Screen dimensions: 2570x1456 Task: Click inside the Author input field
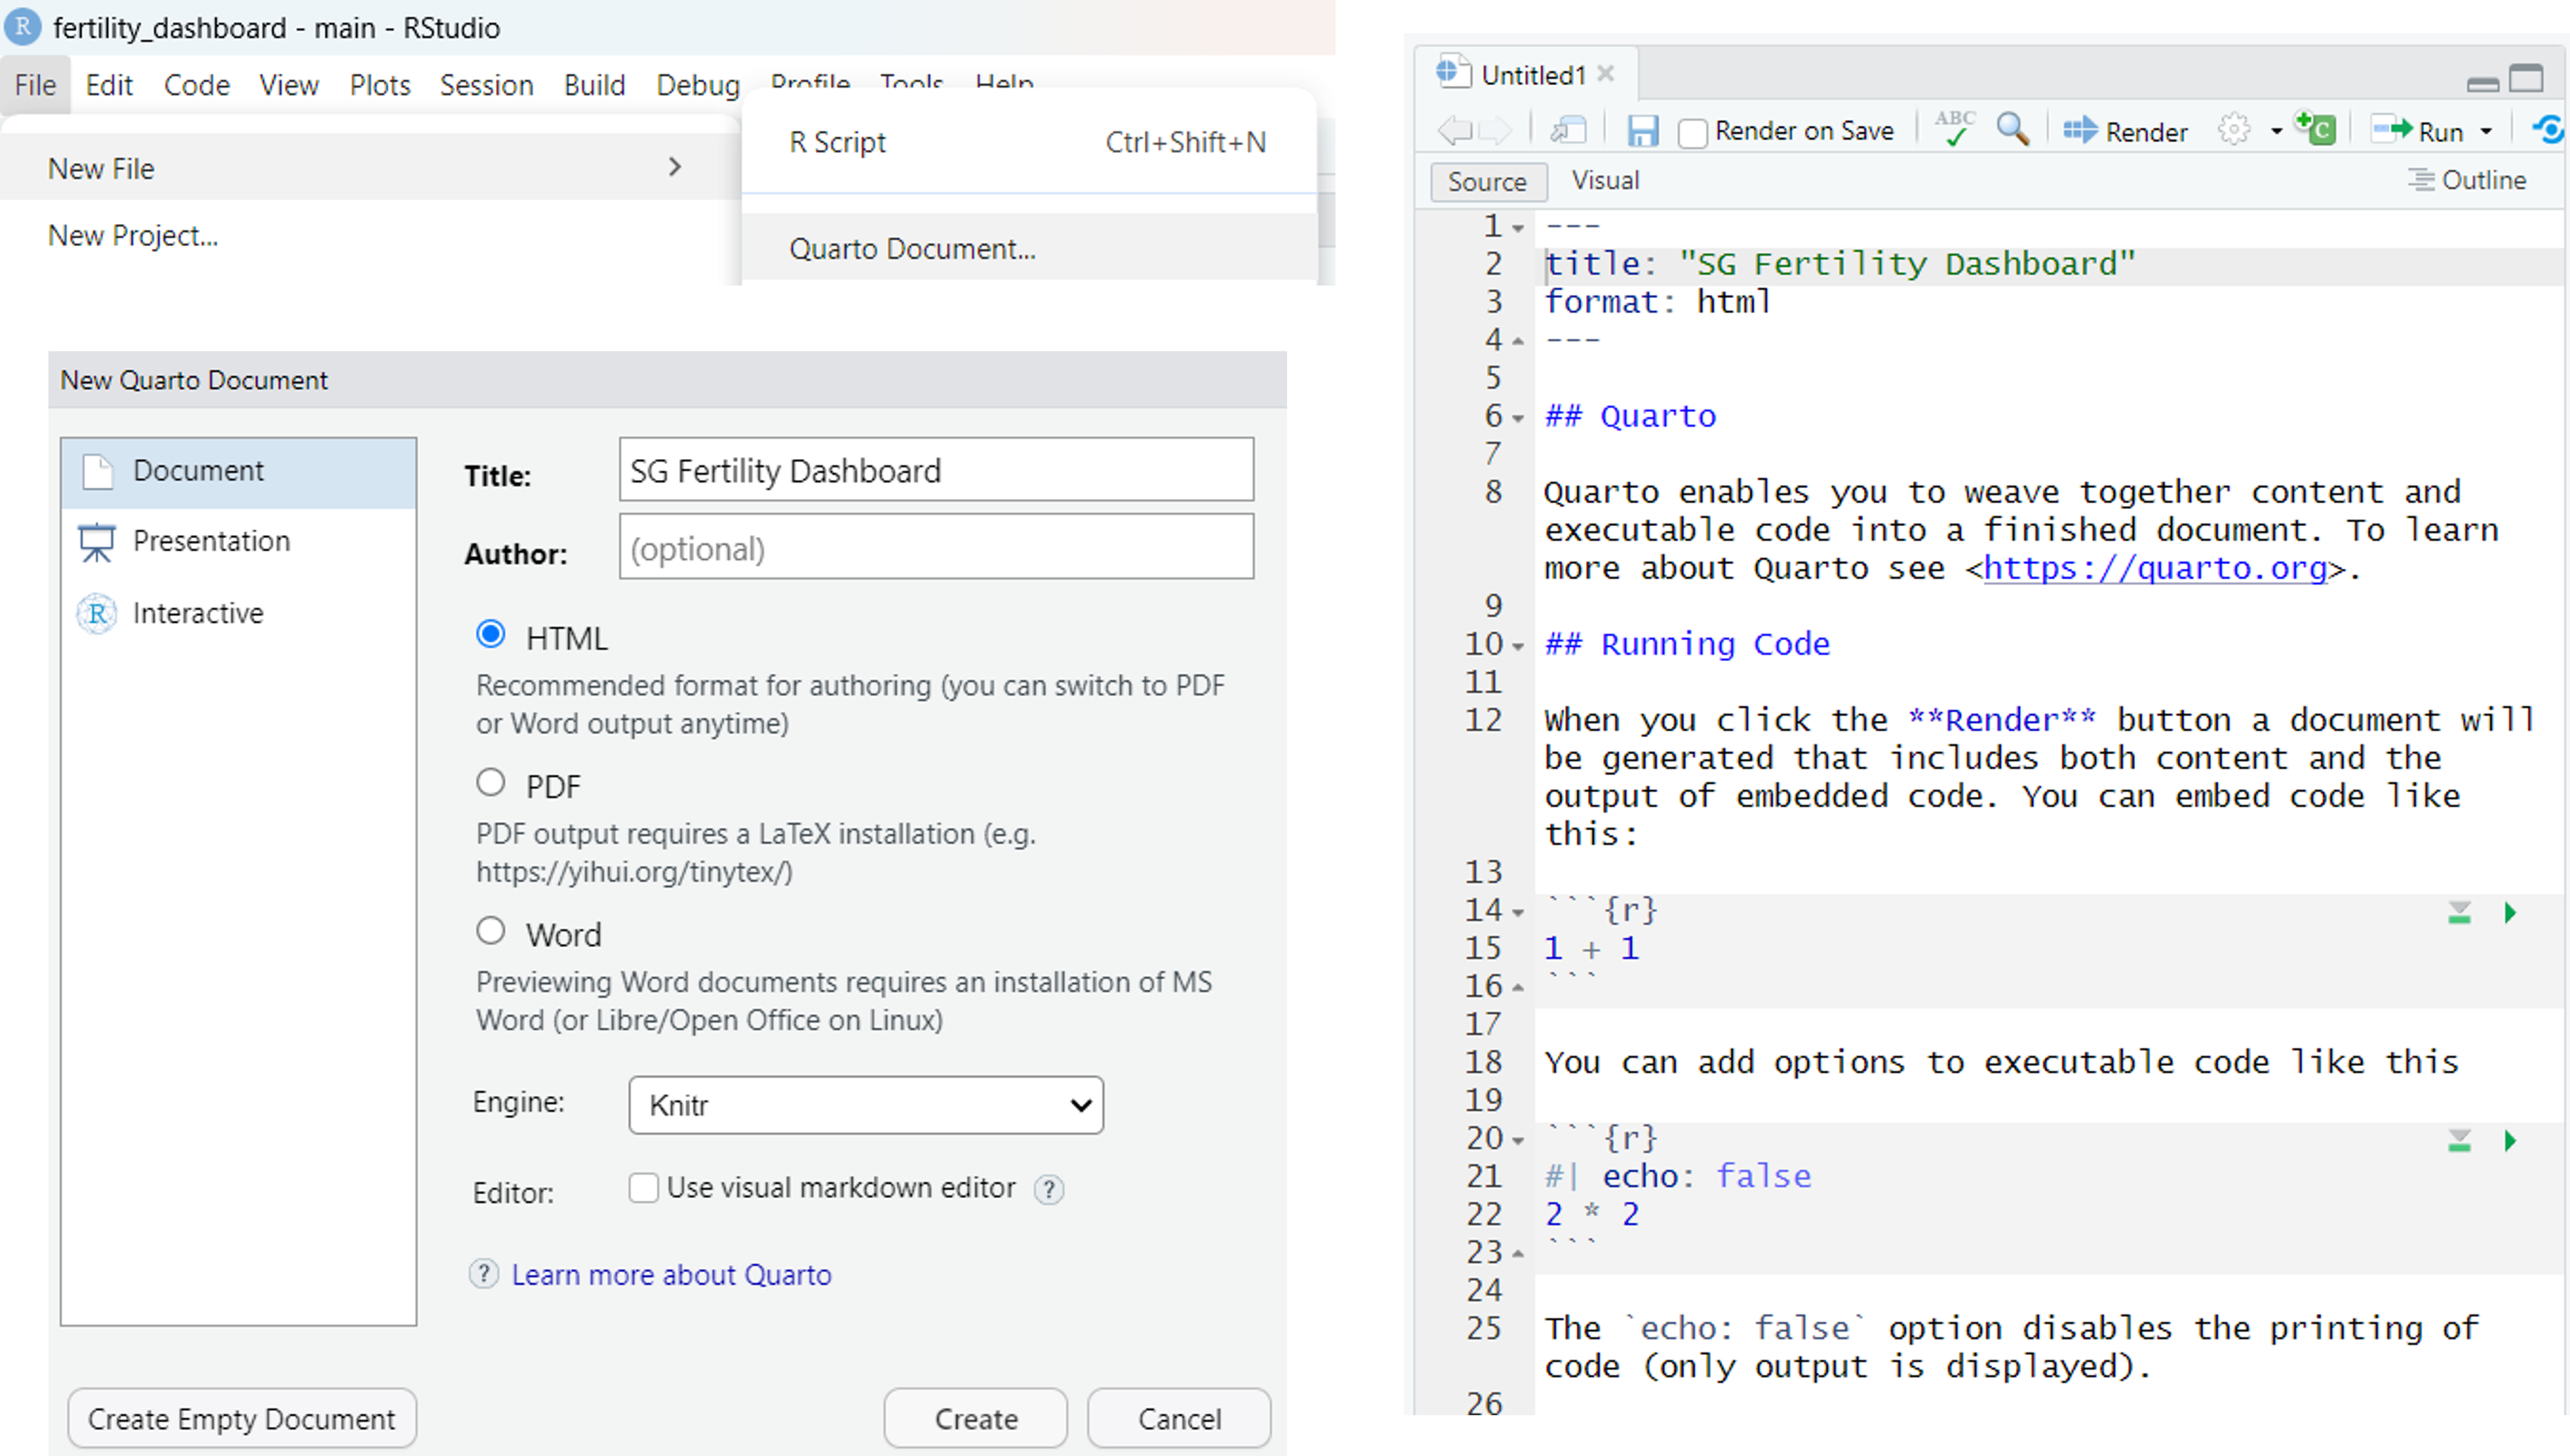(x=935, y=548)
